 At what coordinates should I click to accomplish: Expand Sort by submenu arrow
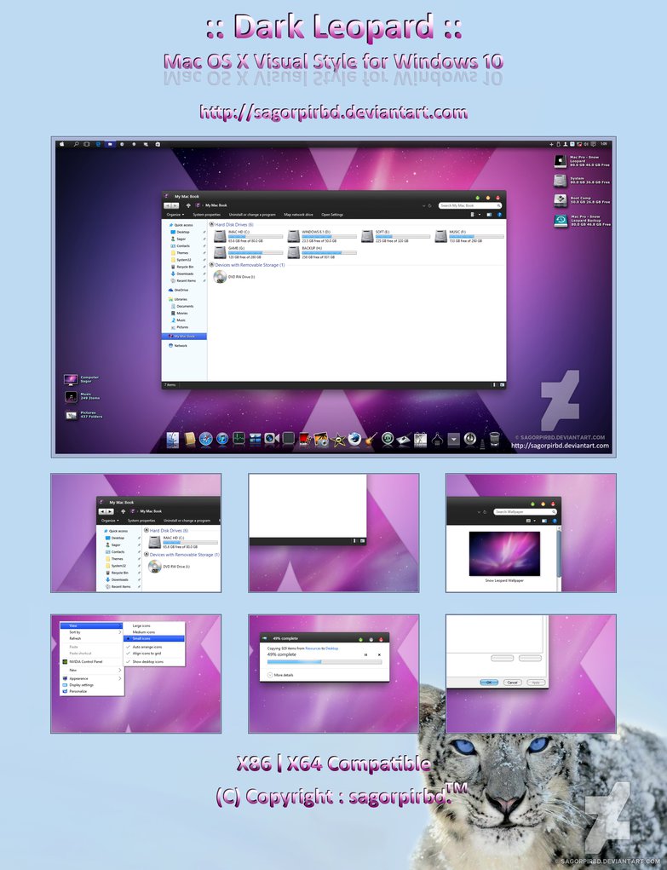pos(119,632)
